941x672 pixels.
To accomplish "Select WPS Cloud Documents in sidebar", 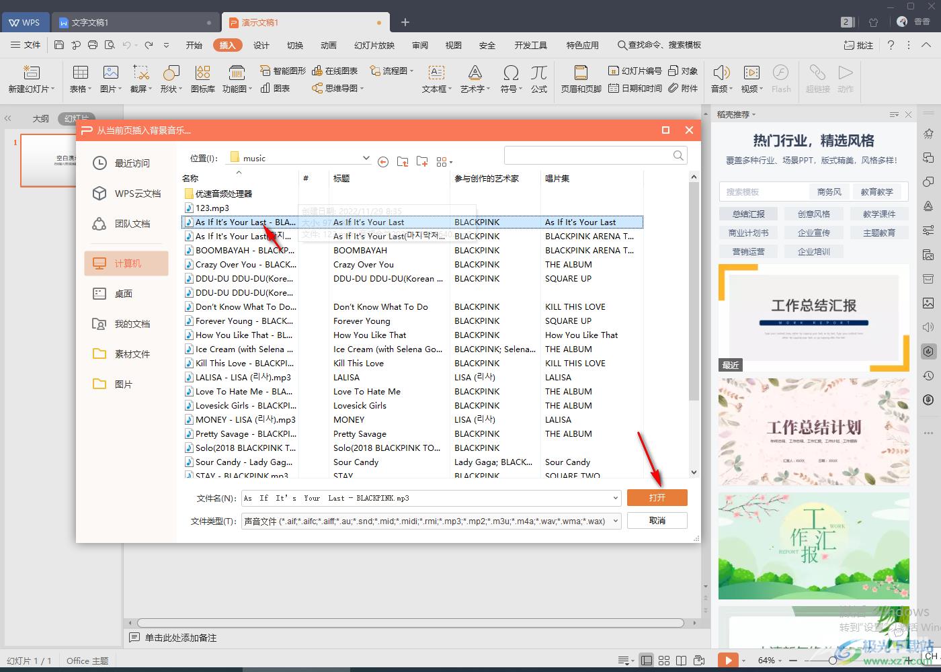I will click(x=126, y=193).
